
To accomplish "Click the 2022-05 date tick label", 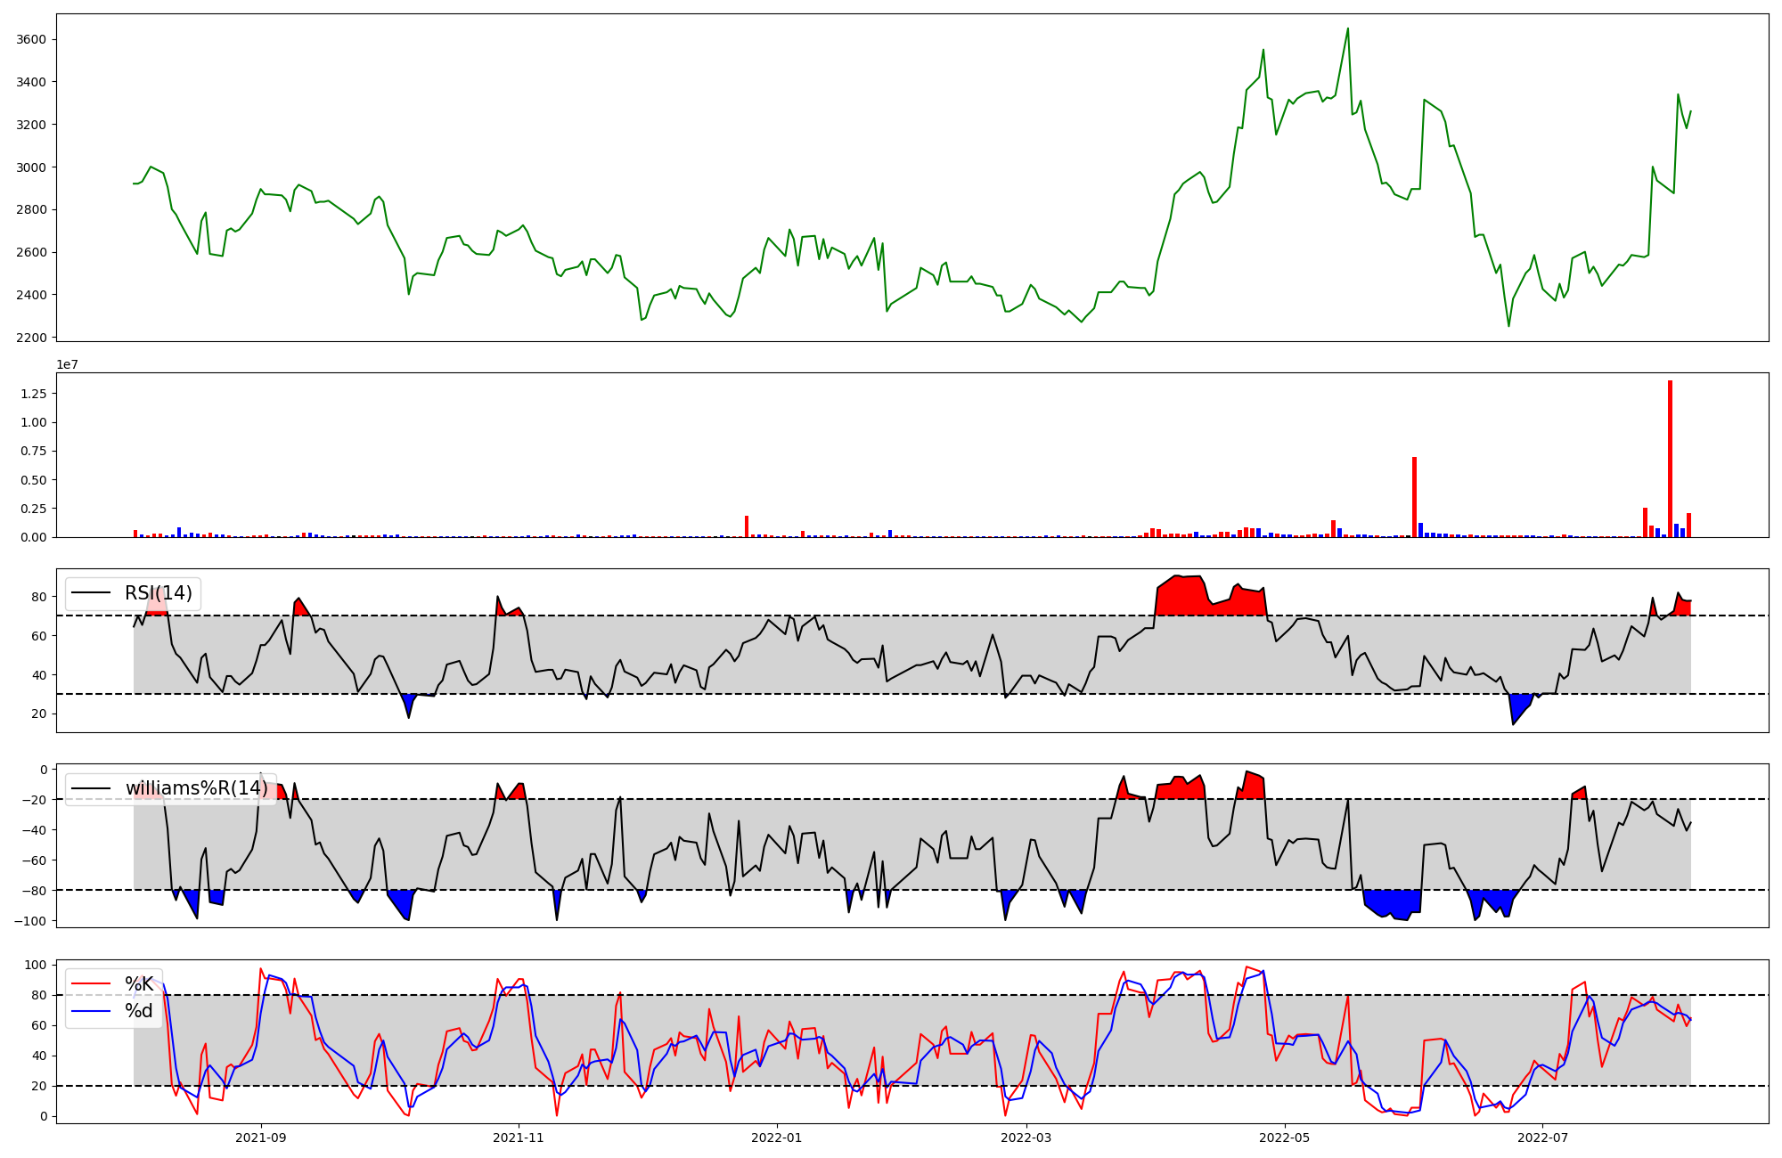I will (1285, 1138).
